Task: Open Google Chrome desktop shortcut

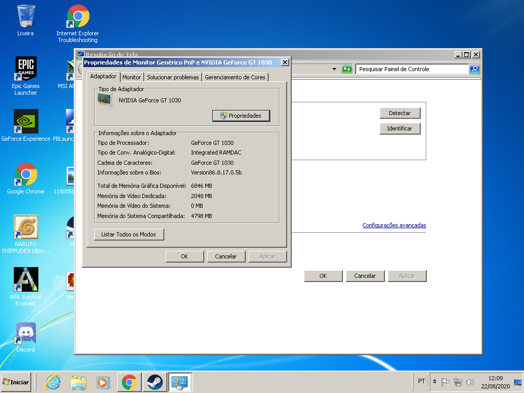Action: pos(26,179)
